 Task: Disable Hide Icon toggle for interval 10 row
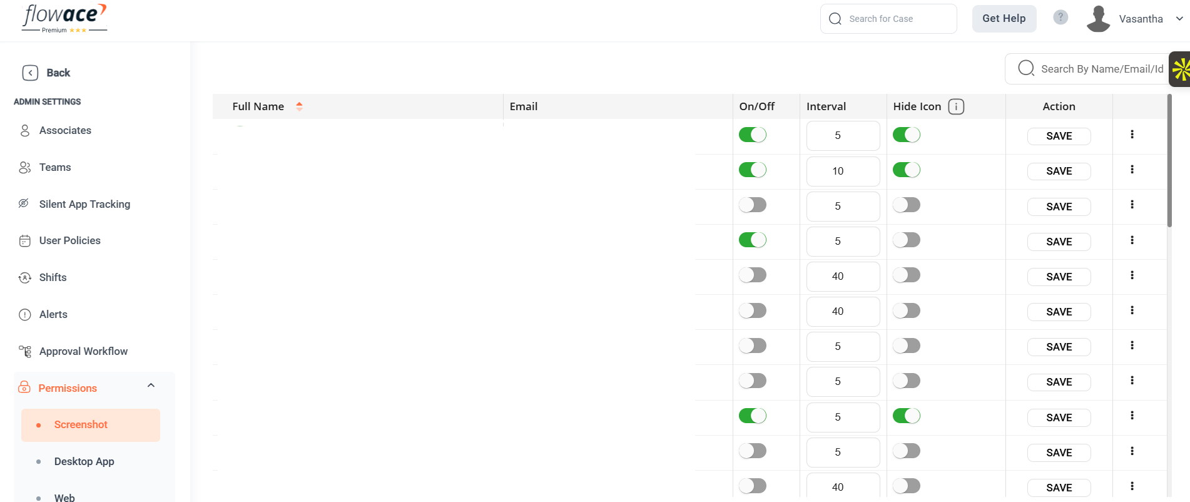click(906, 170)
